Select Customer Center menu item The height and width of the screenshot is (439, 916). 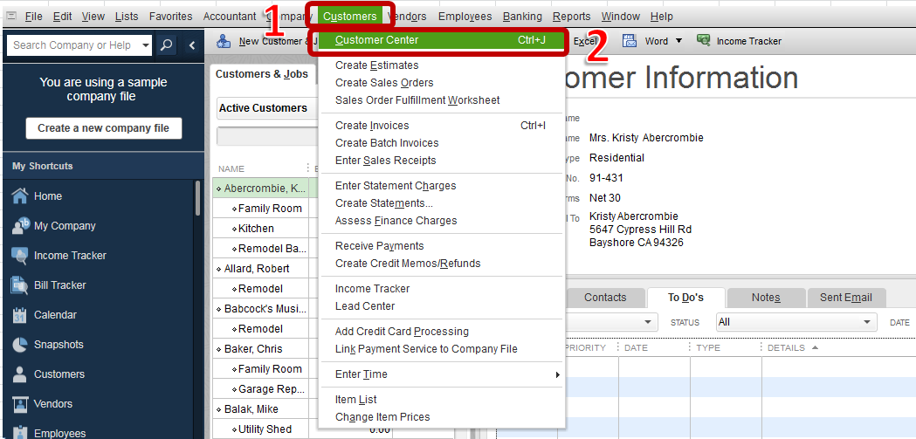point(442,40)
